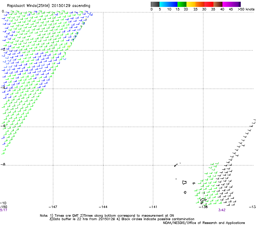The image size is (256, 225).
Task: Click the '-138' longitude axis label
Action: coord(203,207)
